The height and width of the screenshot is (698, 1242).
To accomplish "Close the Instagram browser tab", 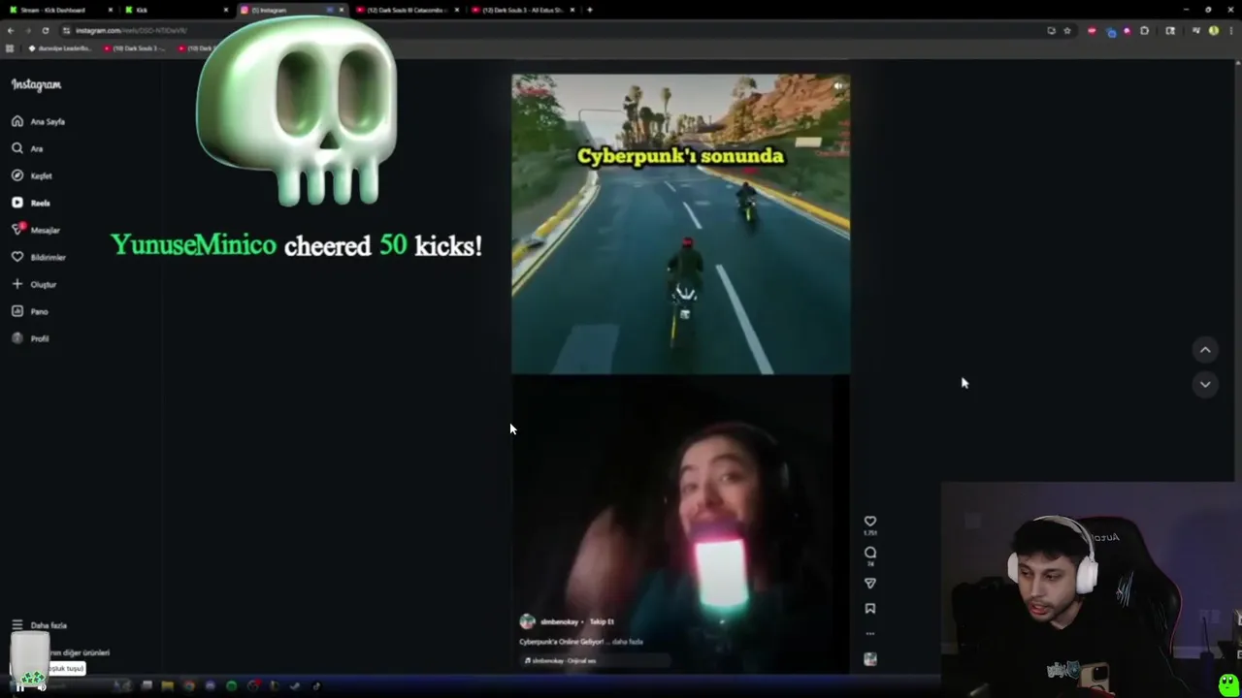I will pos(341,10).
